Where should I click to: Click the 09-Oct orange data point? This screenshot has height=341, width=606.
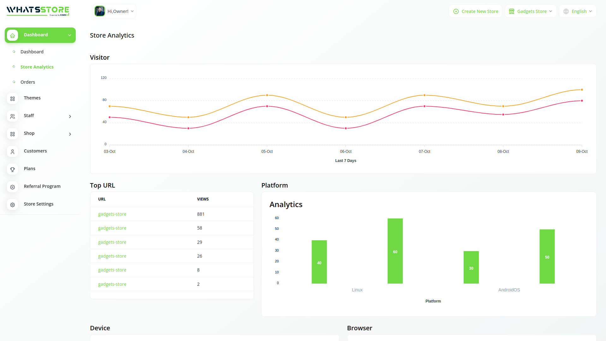(x=582, y=90)
